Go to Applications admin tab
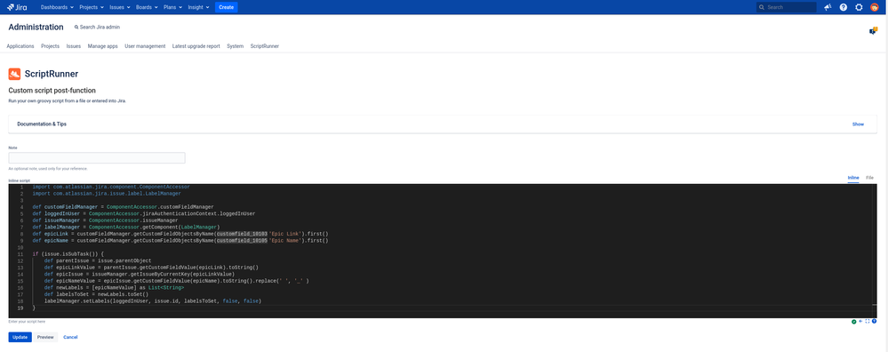 [x=20, y=46]
